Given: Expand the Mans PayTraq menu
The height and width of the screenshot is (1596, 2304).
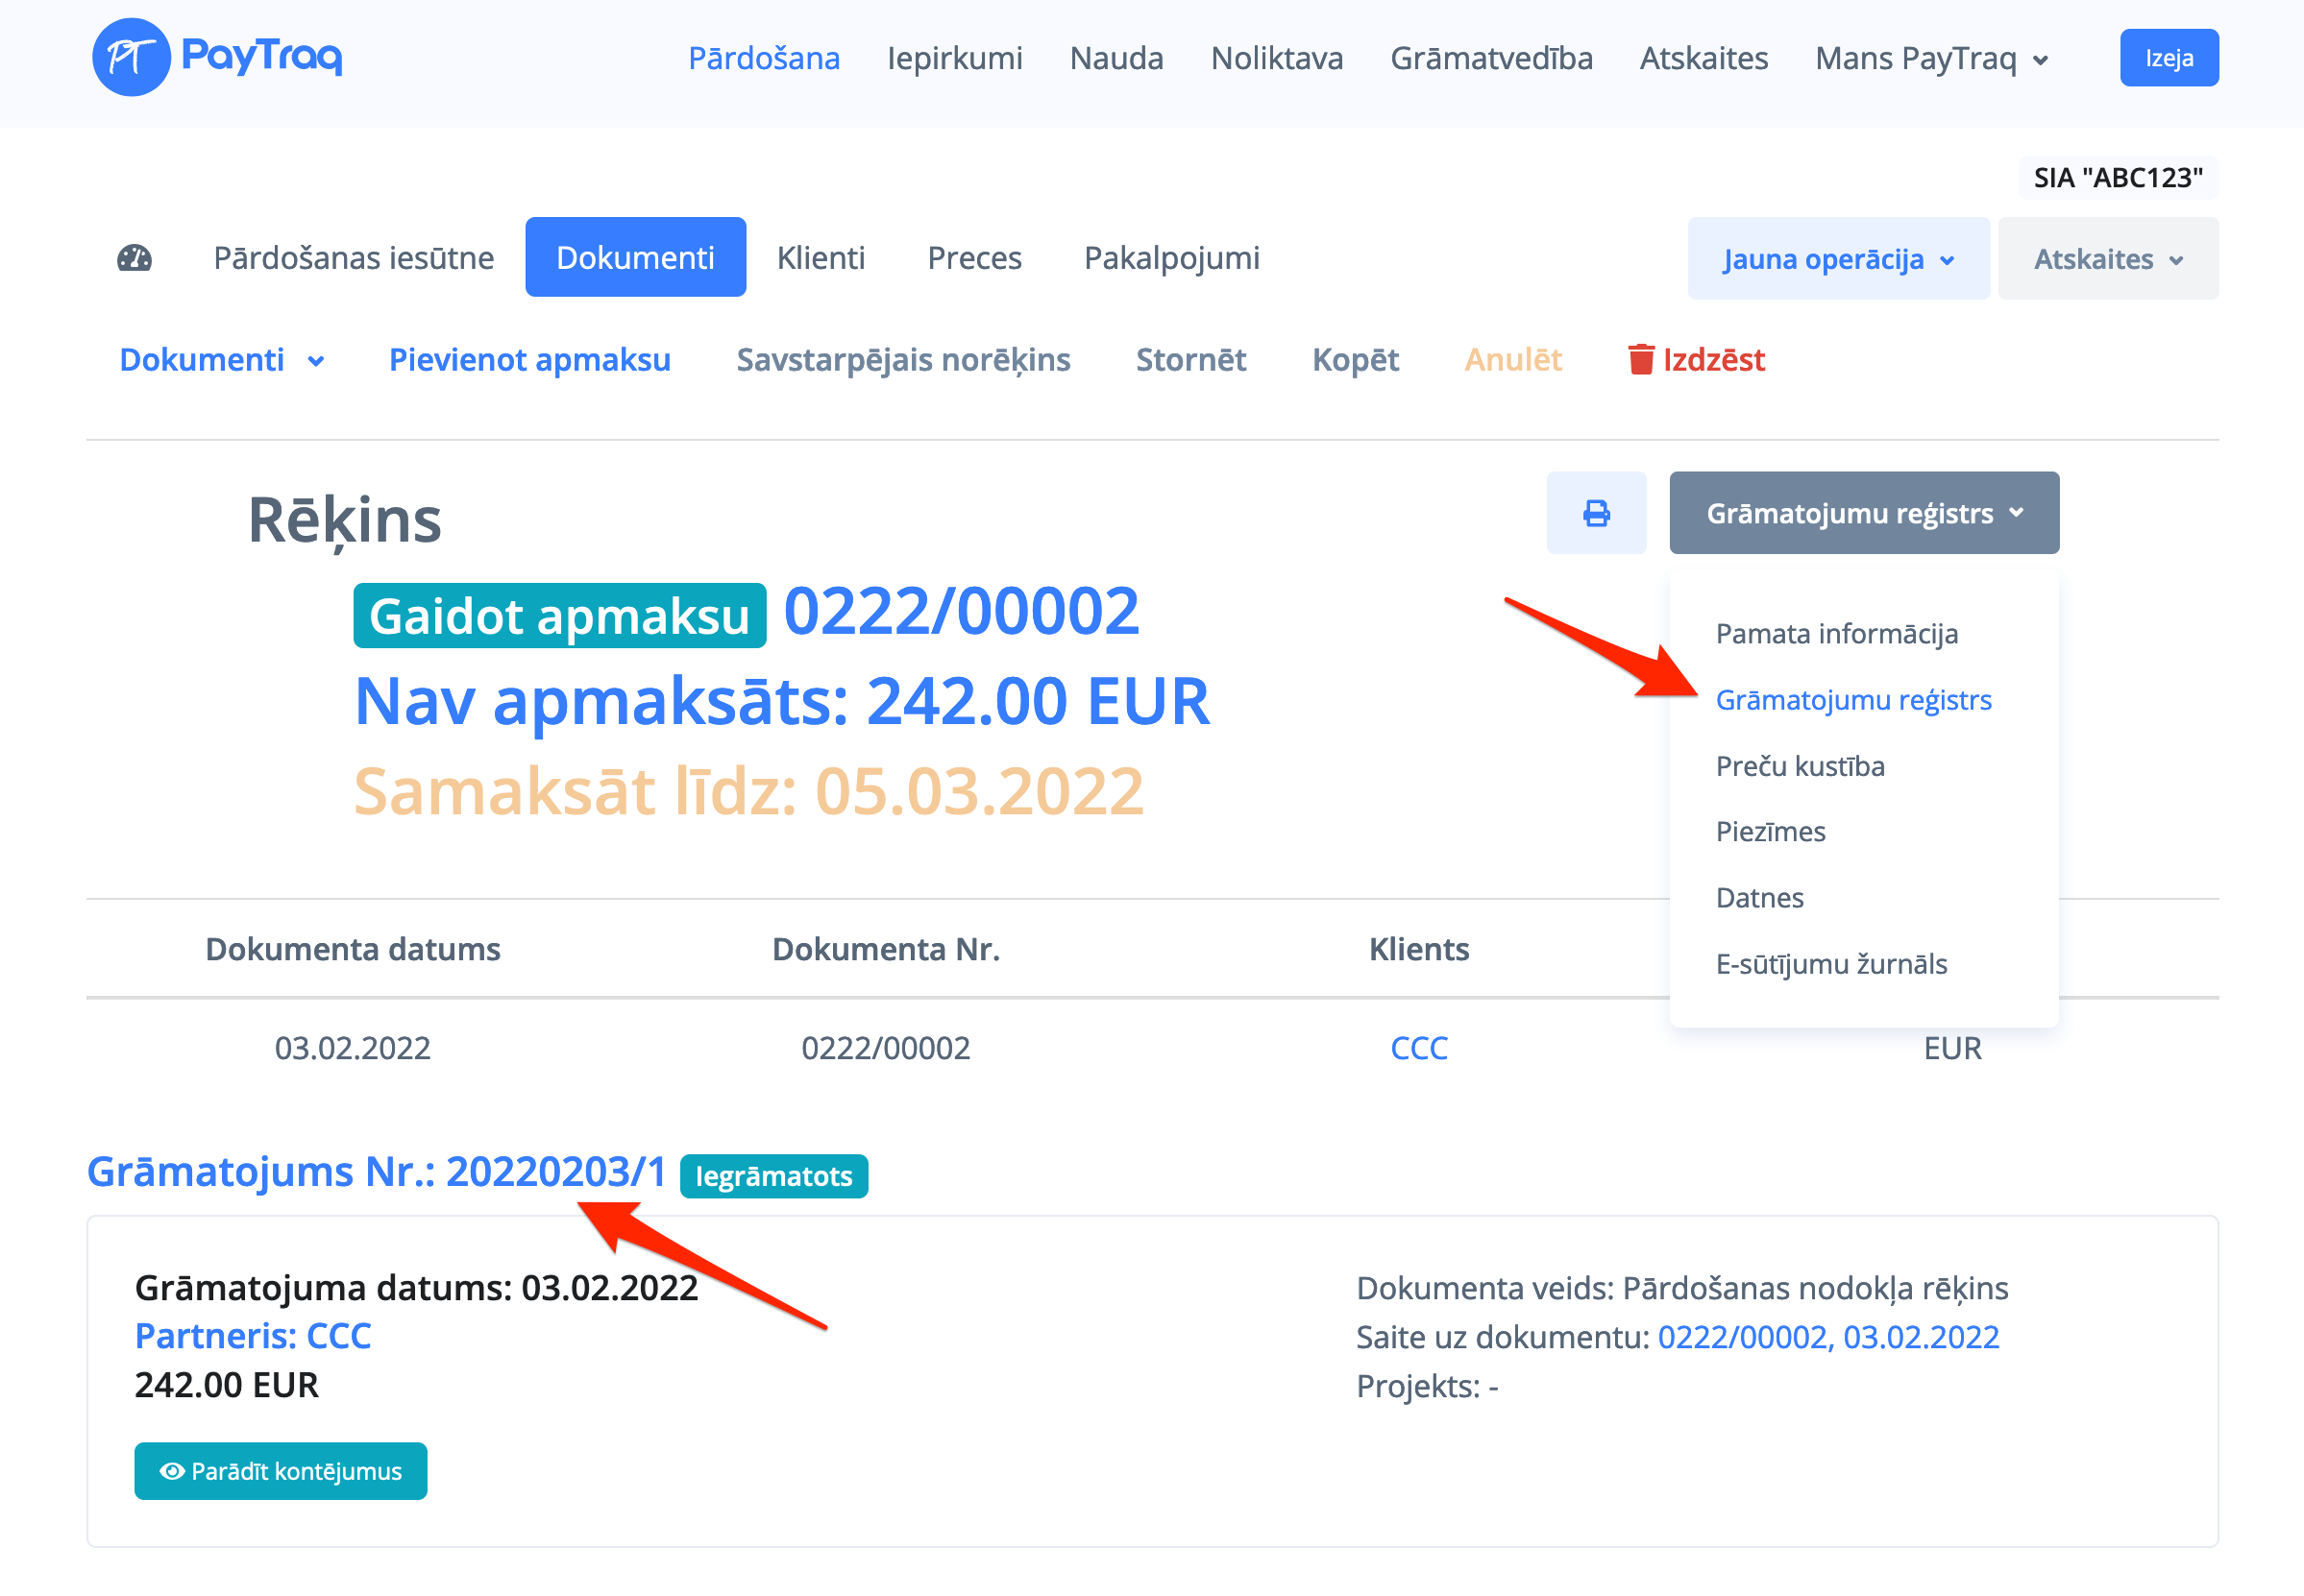Looking at the screenshot, I should point(1930,58).
